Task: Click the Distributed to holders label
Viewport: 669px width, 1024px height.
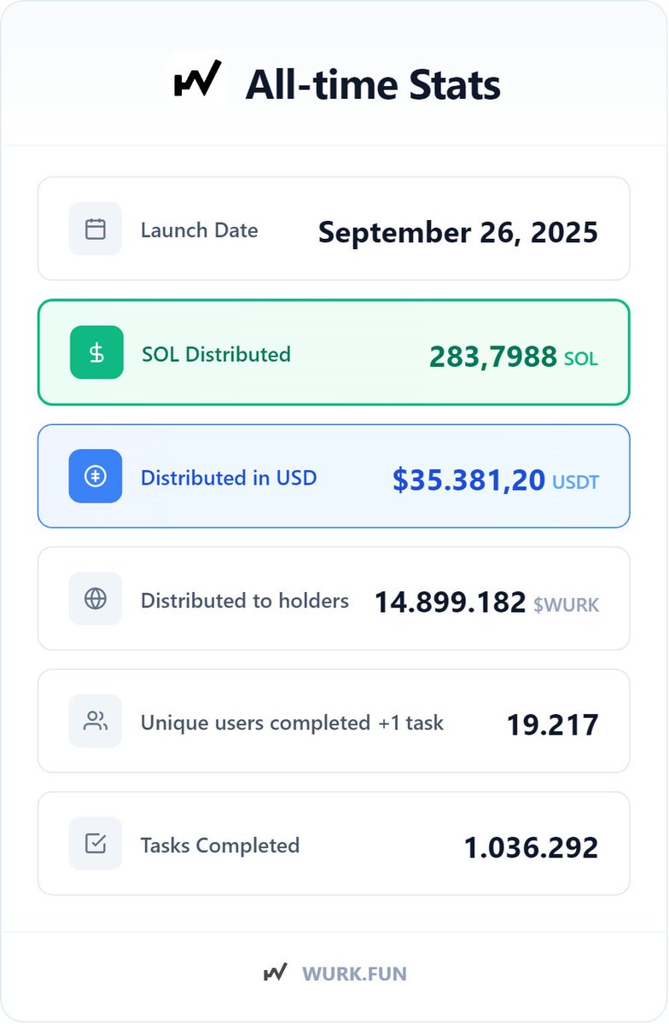Action: coord(245,601)
